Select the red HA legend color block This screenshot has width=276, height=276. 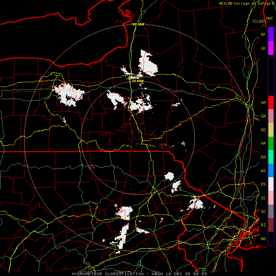coord(271,102)
